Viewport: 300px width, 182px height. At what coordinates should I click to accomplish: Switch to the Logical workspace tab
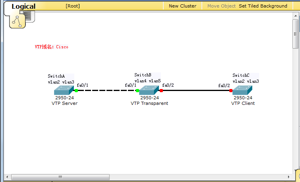point(23,6)
